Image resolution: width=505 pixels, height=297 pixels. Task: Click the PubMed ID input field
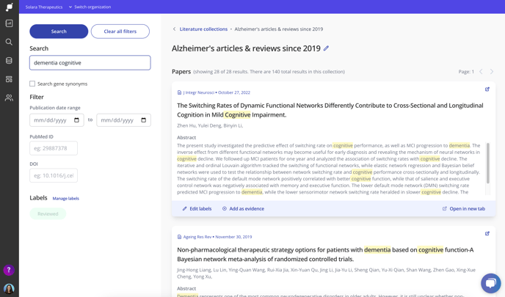54,148
